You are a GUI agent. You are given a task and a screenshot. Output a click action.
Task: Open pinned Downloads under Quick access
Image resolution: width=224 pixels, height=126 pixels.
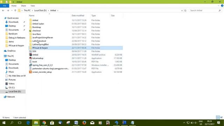pos(13,22)
